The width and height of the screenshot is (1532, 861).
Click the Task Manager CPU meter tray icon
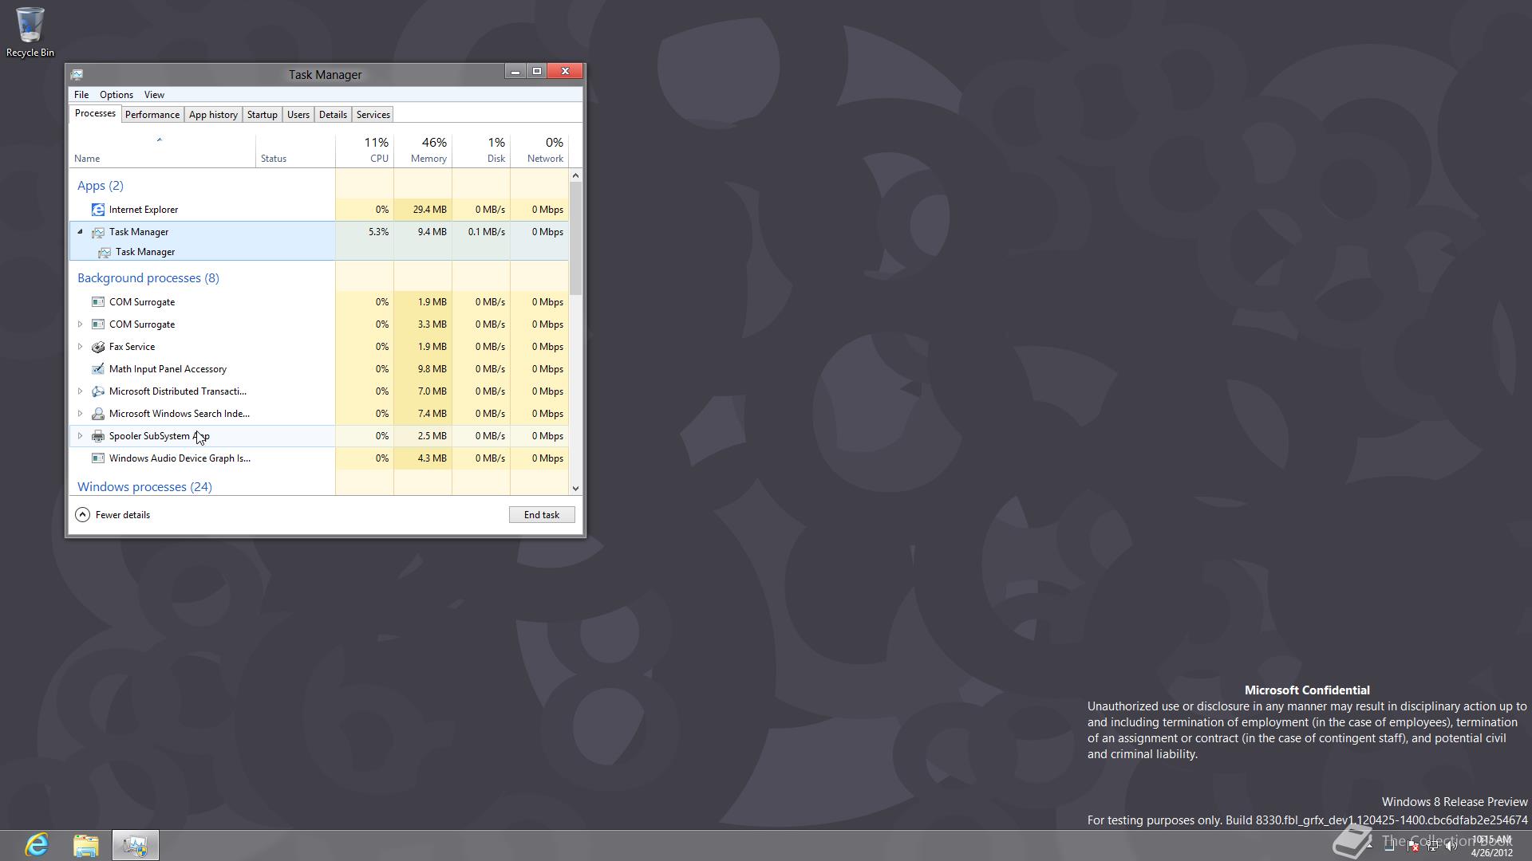coord(1389,846)
